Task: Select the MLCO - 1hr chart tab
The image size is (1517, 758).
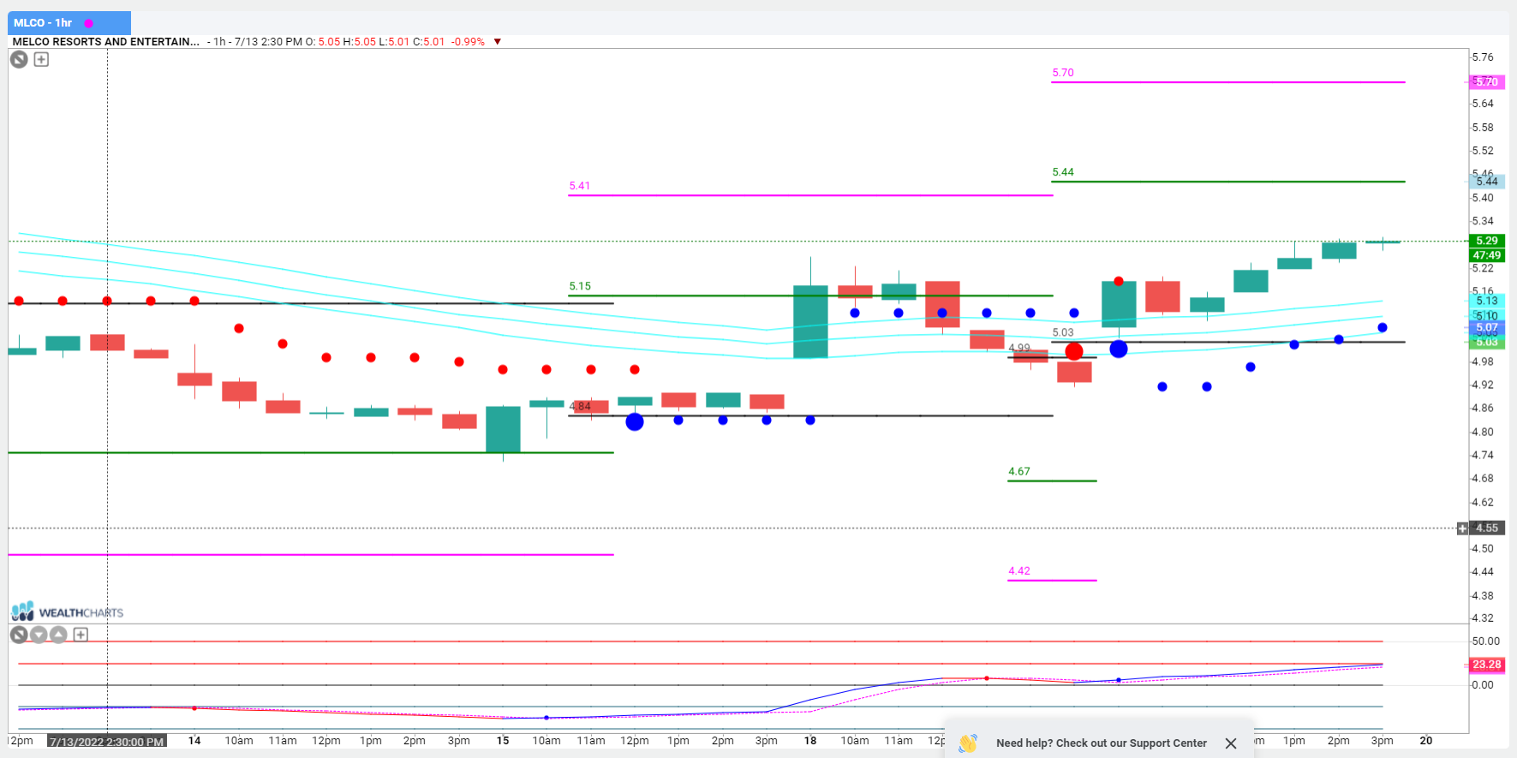Action: click(x=69, y=23)
